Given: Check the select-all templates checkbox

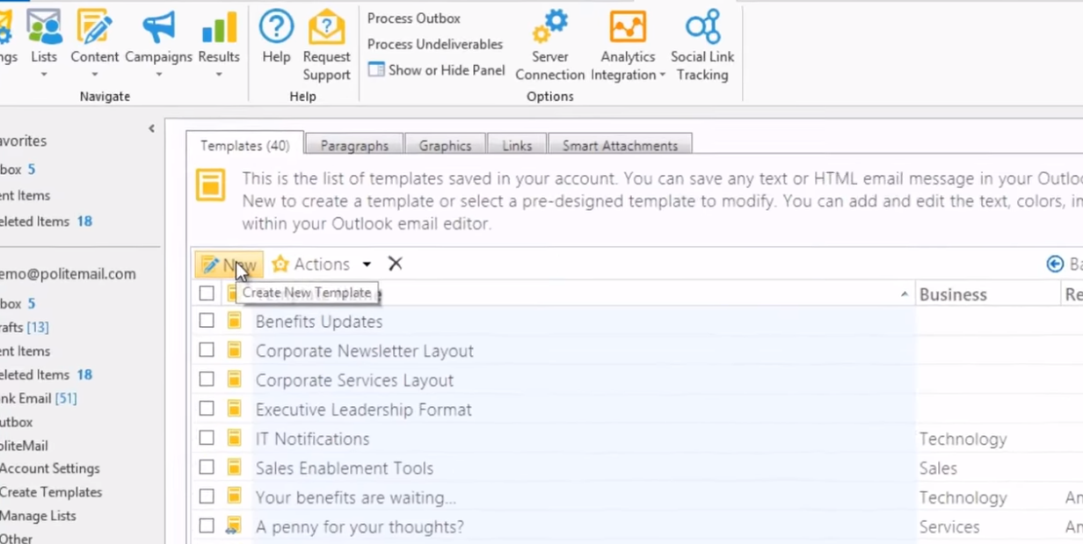Looking at the screenshot, I should click(207, 293).
